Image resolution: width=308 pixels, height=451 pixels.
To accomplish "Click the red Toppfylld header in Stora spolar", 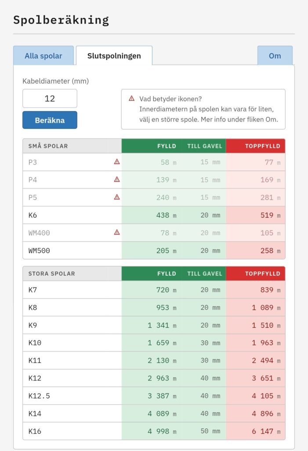I will click(x=262, y=274).
